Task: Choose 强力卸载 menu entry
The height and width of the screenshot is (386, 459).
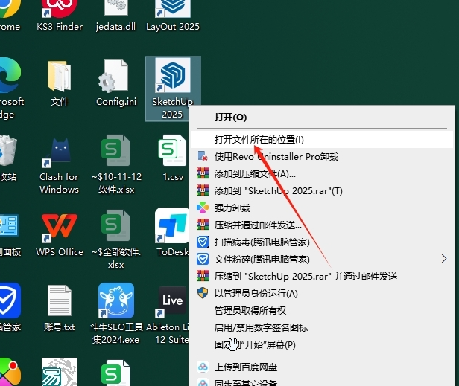Action: click(x=321, y=208)
